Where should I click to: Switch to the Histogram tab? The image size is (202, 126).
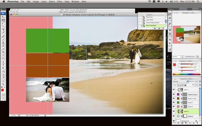186,13
